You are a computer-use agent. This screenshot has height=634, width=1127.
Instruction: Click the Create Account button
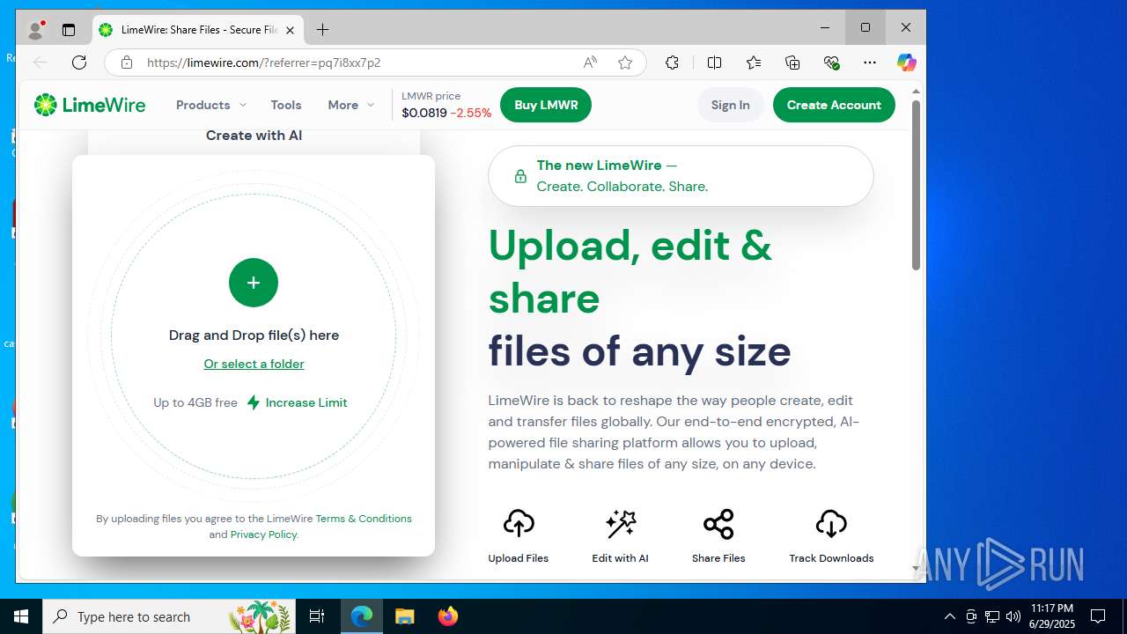point(834,105)
